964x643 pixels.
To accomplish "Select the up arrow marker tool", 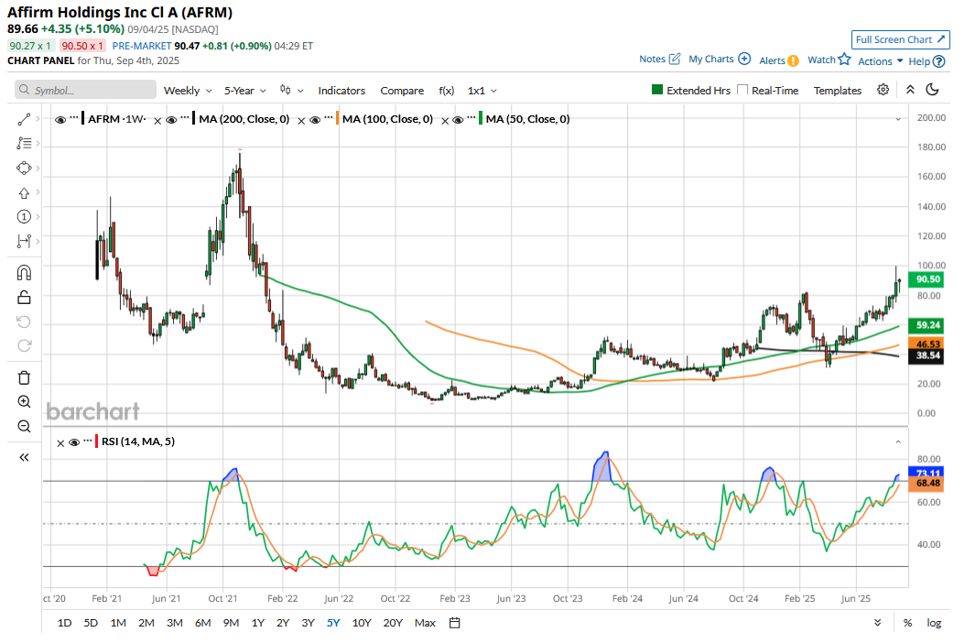I will [24, 192].
